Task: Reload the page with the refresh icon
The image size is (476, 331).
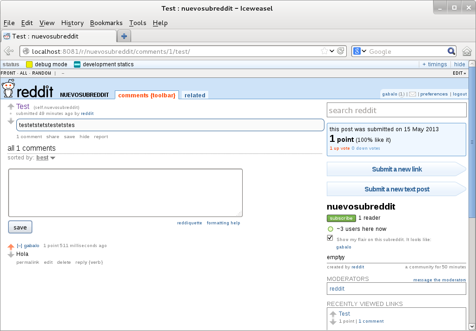Action: pyautogui.click(x=341, y=51)
